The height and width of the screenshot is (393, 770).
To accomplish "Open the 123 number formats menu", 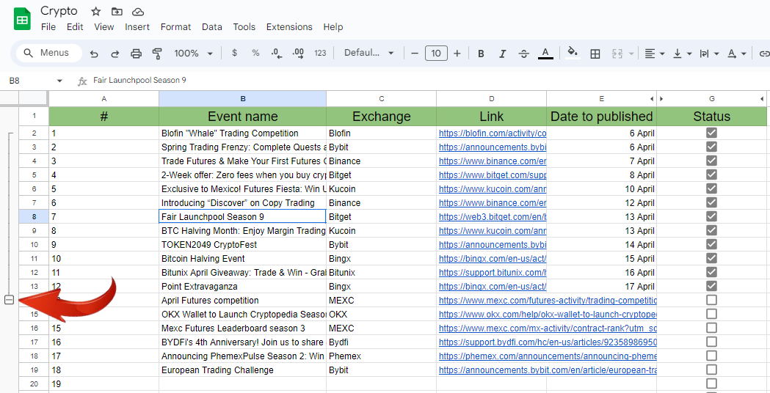I will tap(320, 53).
